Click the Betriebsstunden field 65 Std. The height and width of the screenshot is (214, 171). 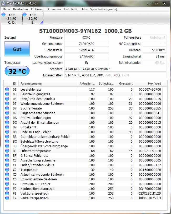(155, 63)
